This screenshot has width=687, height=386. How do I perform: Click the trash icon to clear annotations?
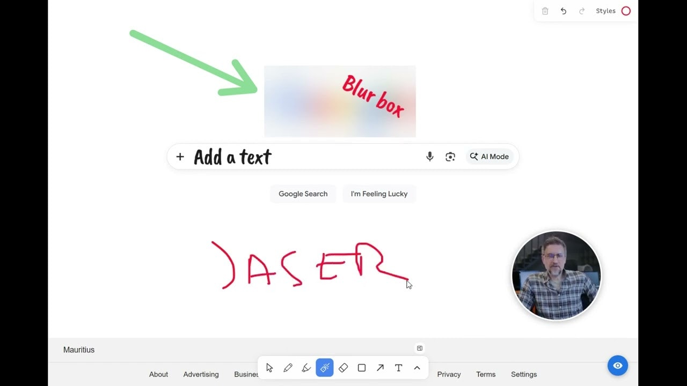545,11
